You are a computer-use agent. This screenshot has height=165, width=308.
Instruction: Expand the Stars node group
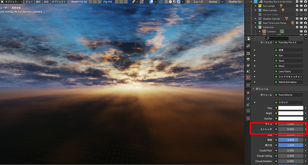(x=255, y=61)
